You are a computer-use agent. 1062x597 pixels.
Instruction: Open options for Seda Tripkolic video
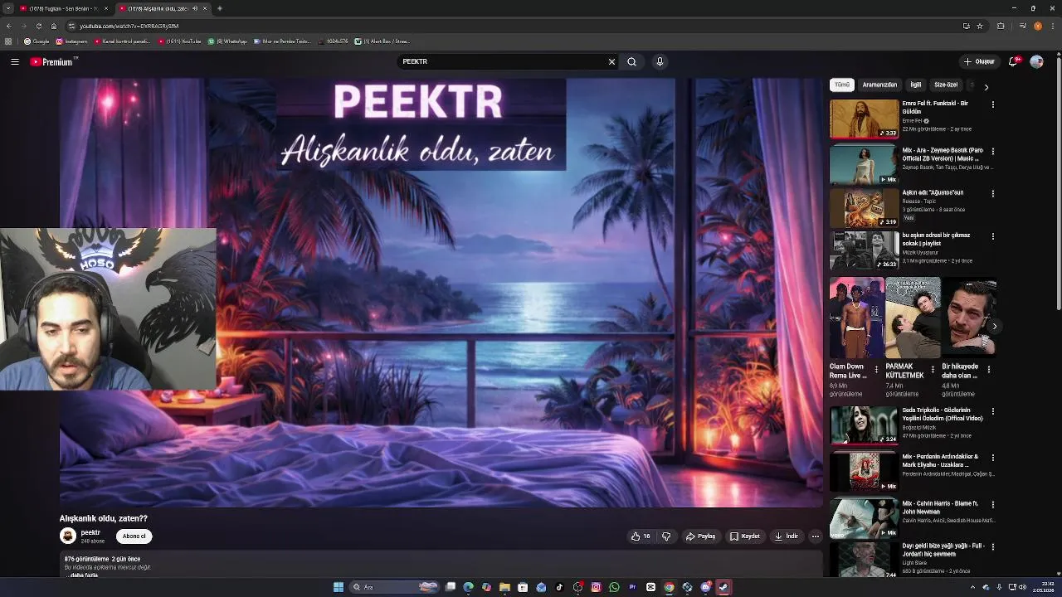click(x=992, y=411)
